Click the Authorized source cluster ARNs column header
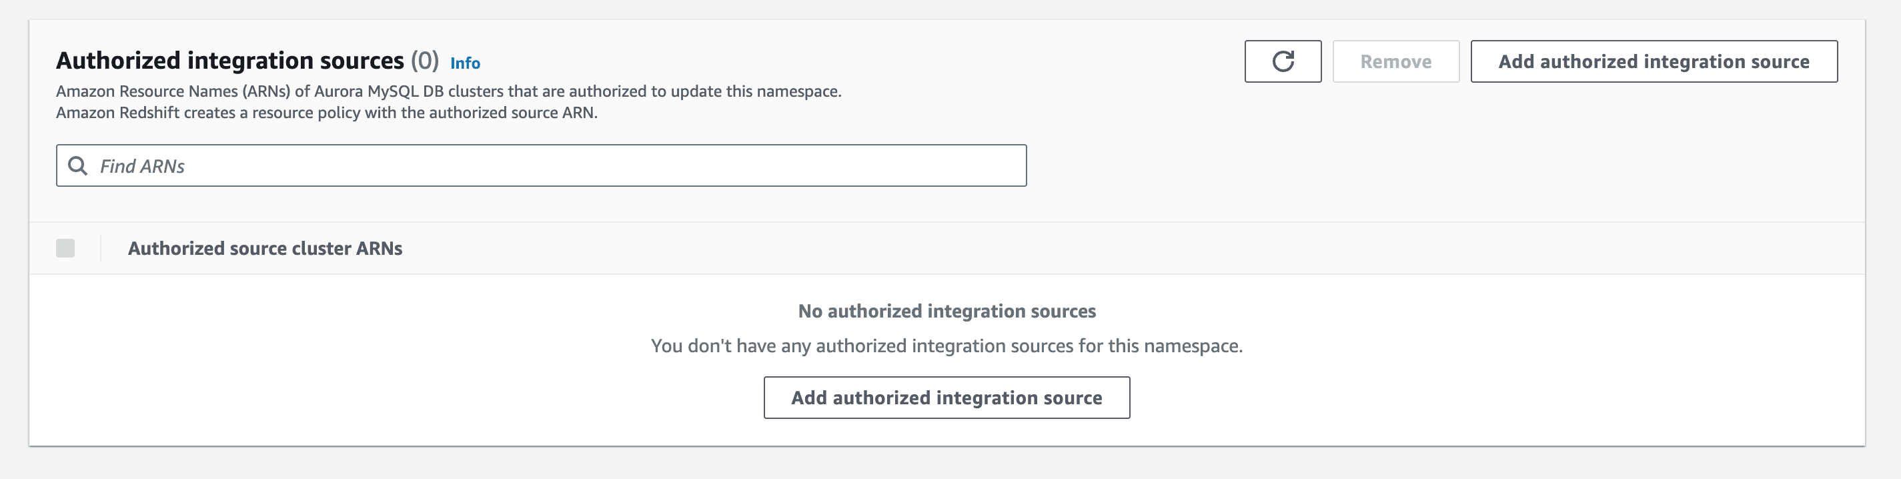The image size is (1901, 479). point(265,249)
